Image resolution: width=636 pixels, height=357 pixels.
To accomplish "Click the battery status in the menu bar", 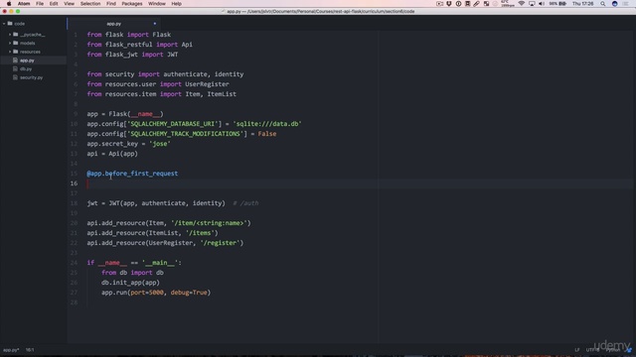I will [557, 4].
